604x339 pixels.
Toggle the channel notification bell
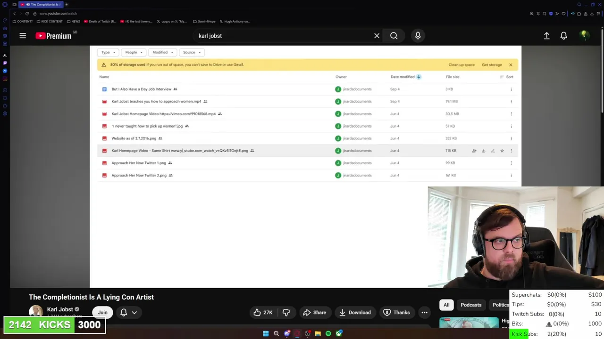124,312
